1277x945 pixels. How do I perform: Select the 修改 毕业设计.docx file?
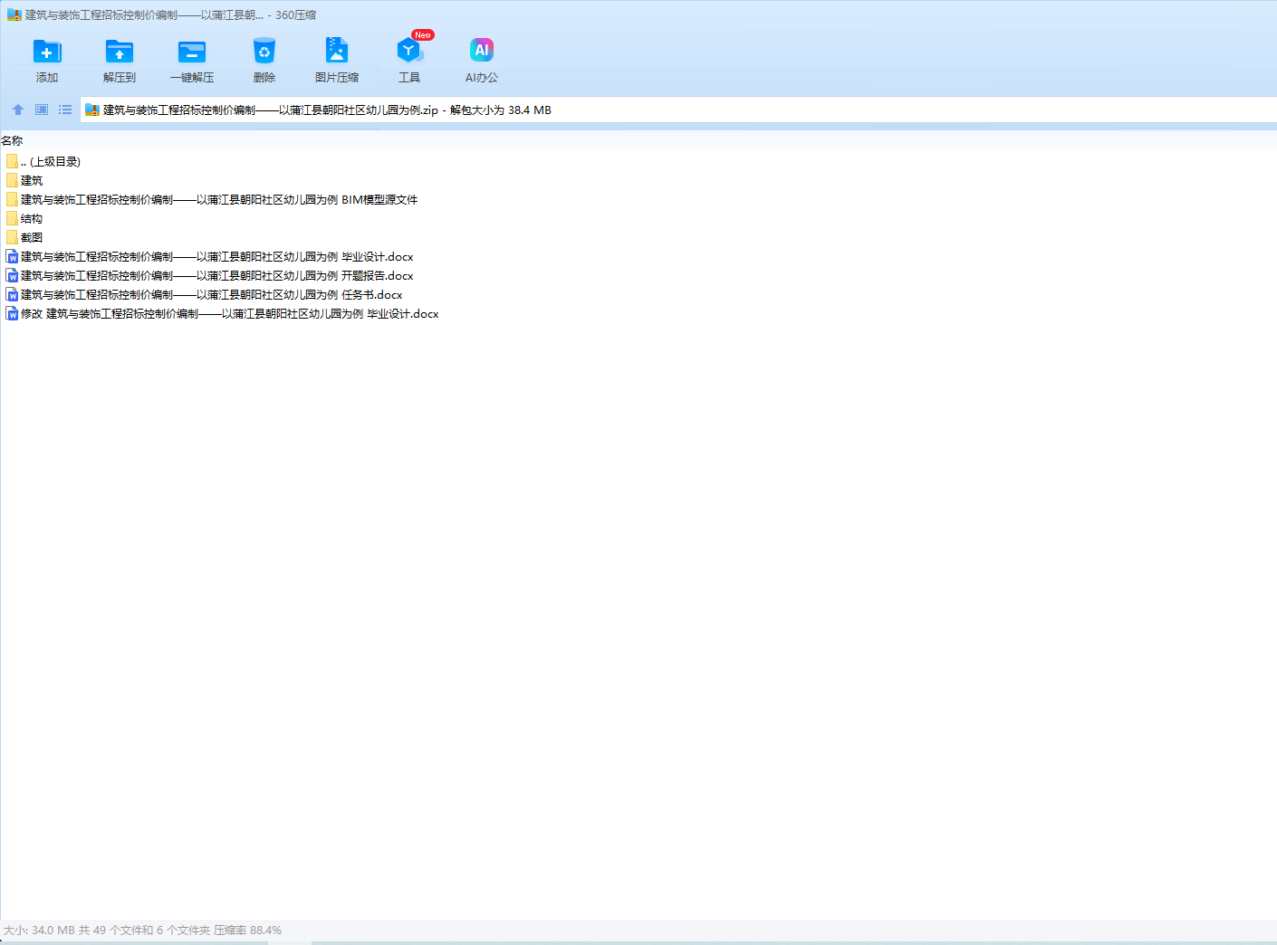pos(229,313)
